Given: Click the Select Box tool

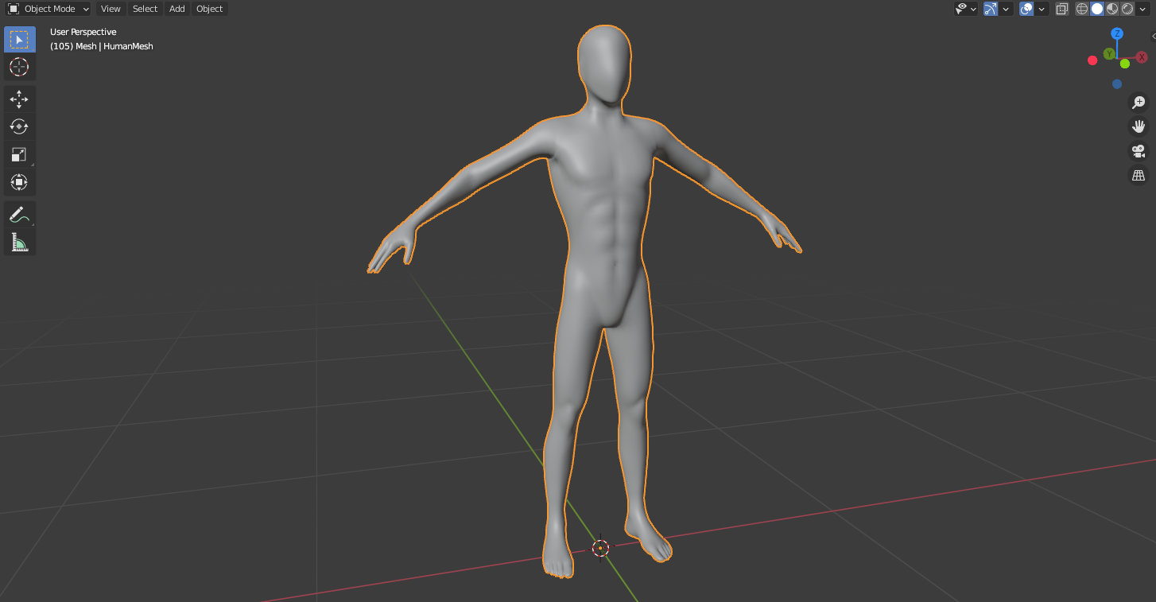Looking at the screenshot, I should (x=19, y=39).
